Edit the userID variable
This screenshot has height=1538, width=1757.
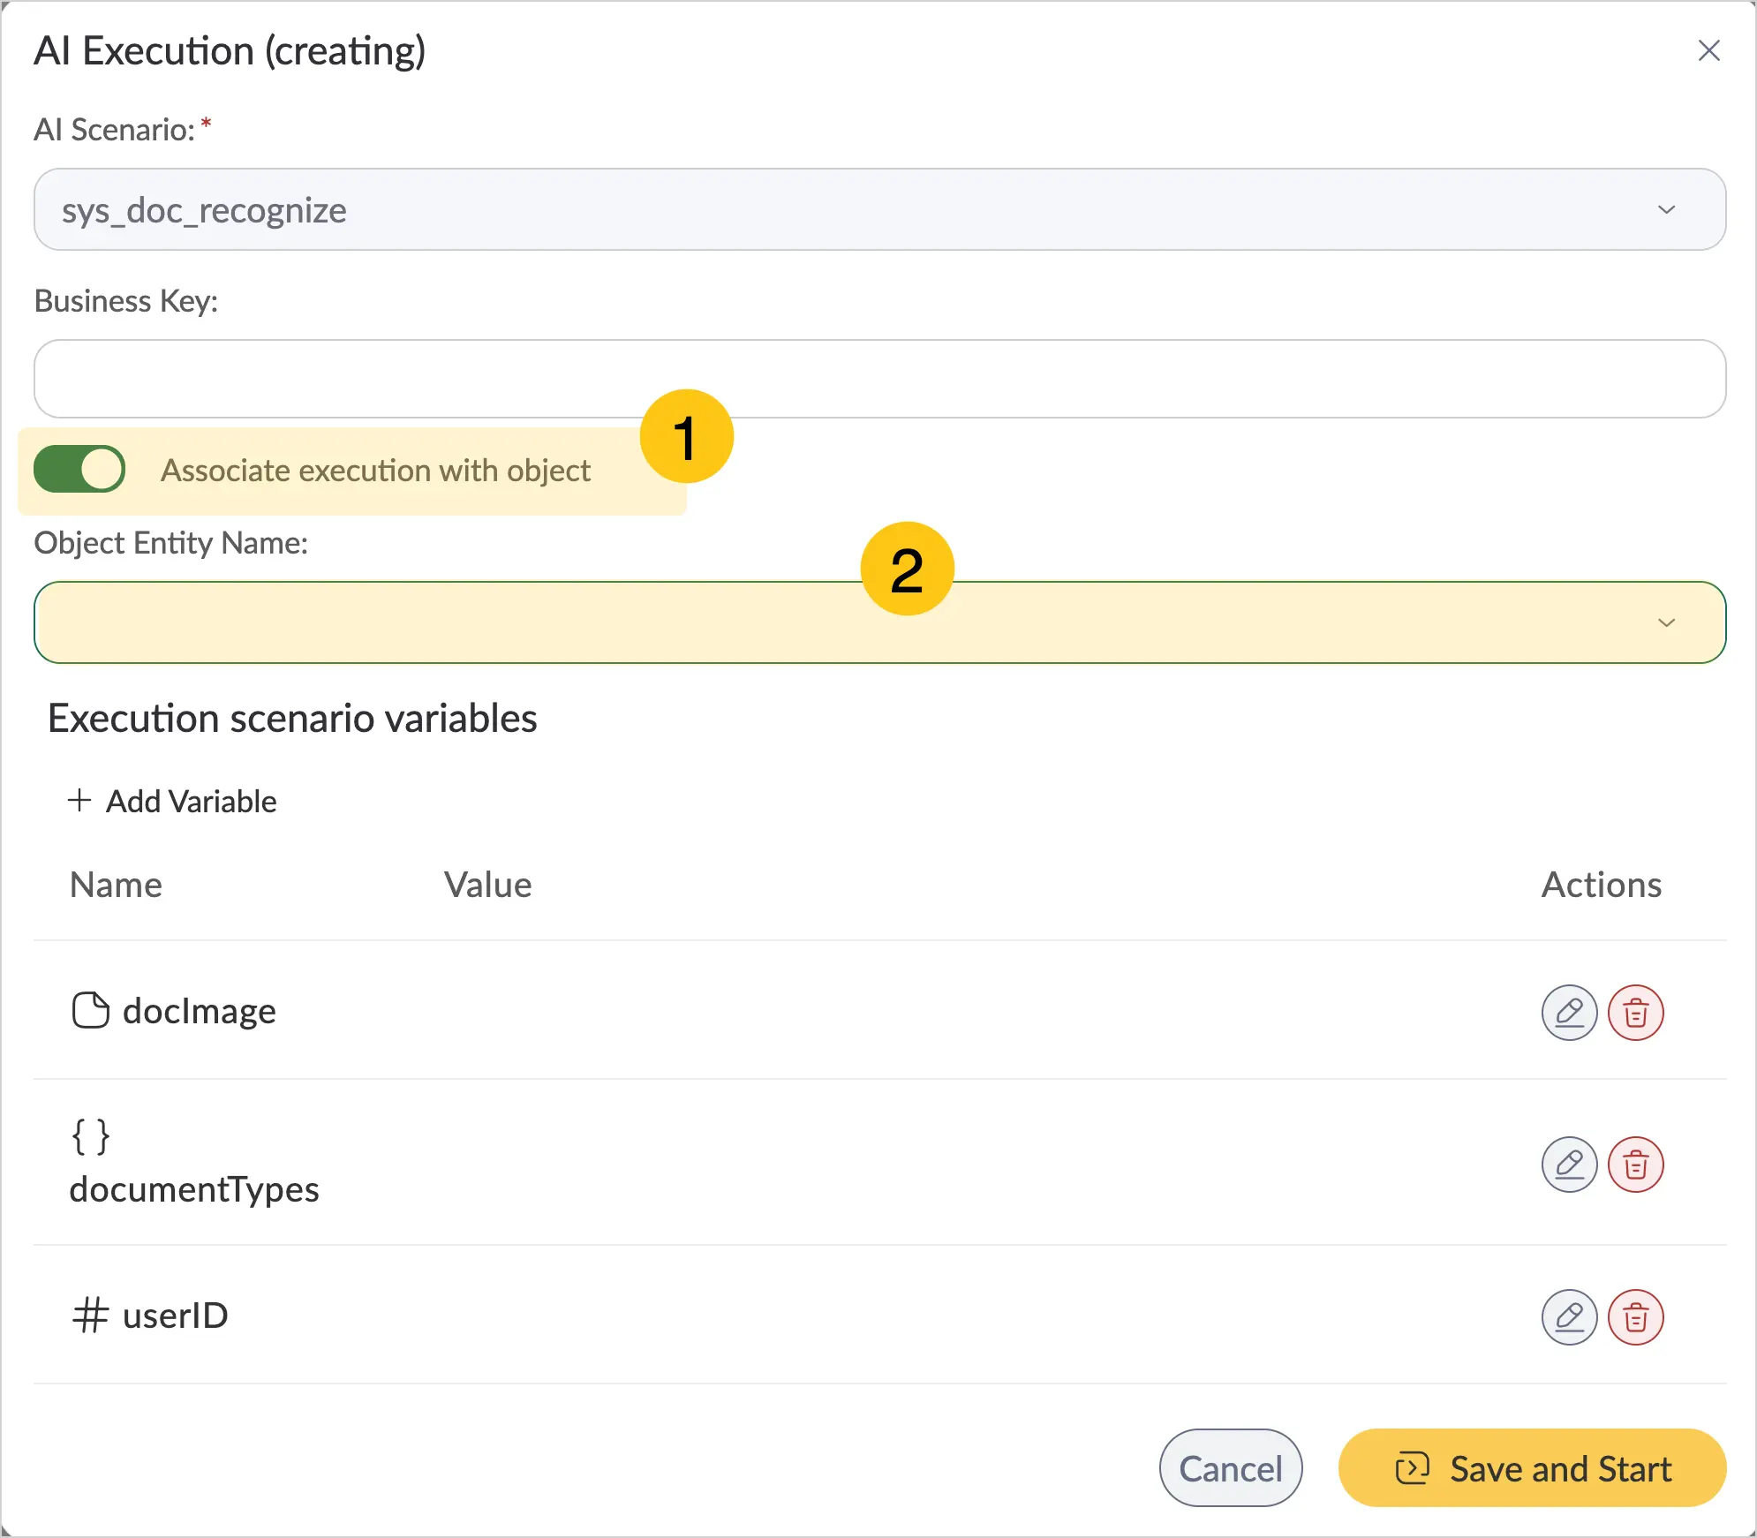[1569, 1317]
